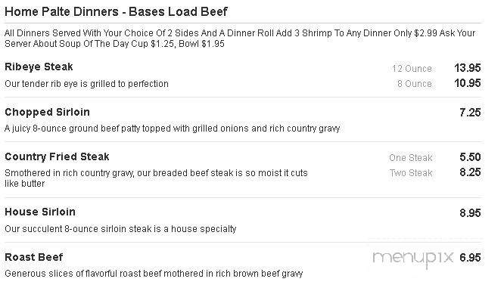Viewport: 504px width, 288px height.
Task: Click the 8.95 House Sirloin price
Action: pos(470,213)
